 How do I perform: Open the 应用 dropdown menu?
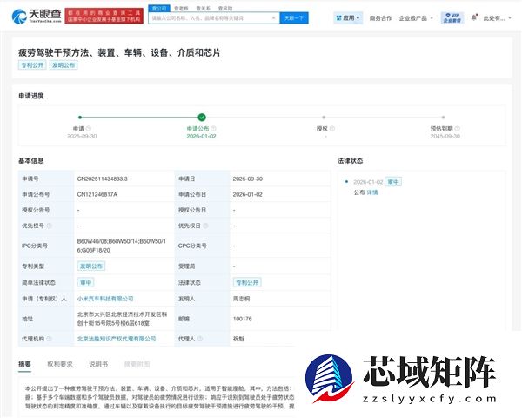pos(348,18)
